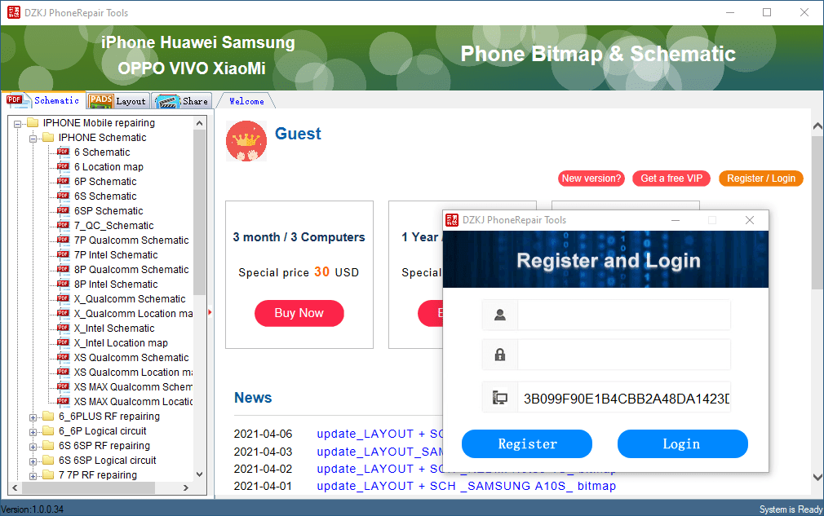Focus the username input field
The image size is (824, 516).
[624, 315]
